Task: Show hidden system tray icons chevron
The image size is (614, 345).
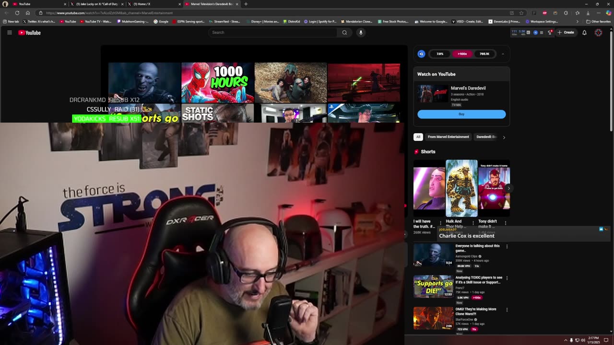Action: 565,340
